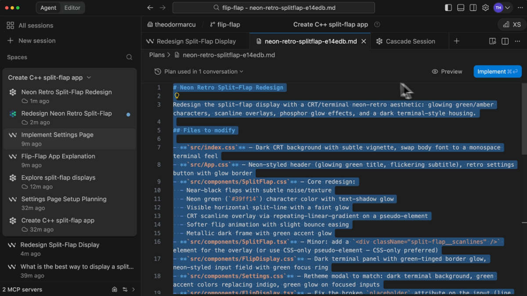
Task: Switch to Redesign Split-Flap Display tab
Action: [195, 41]
